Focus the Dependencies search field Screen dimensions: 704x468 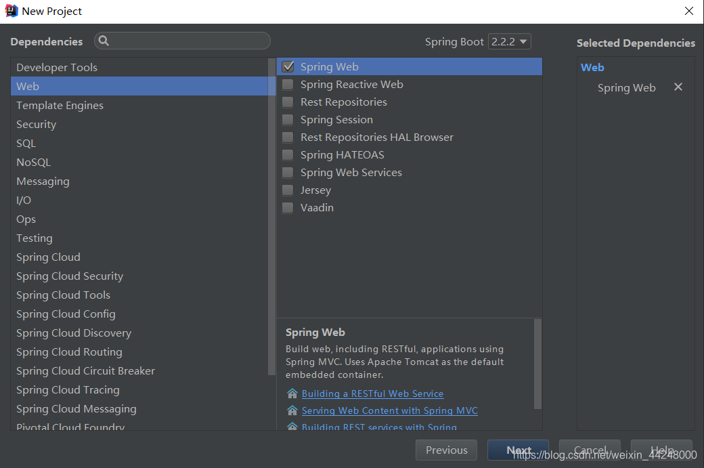point(182,41)
